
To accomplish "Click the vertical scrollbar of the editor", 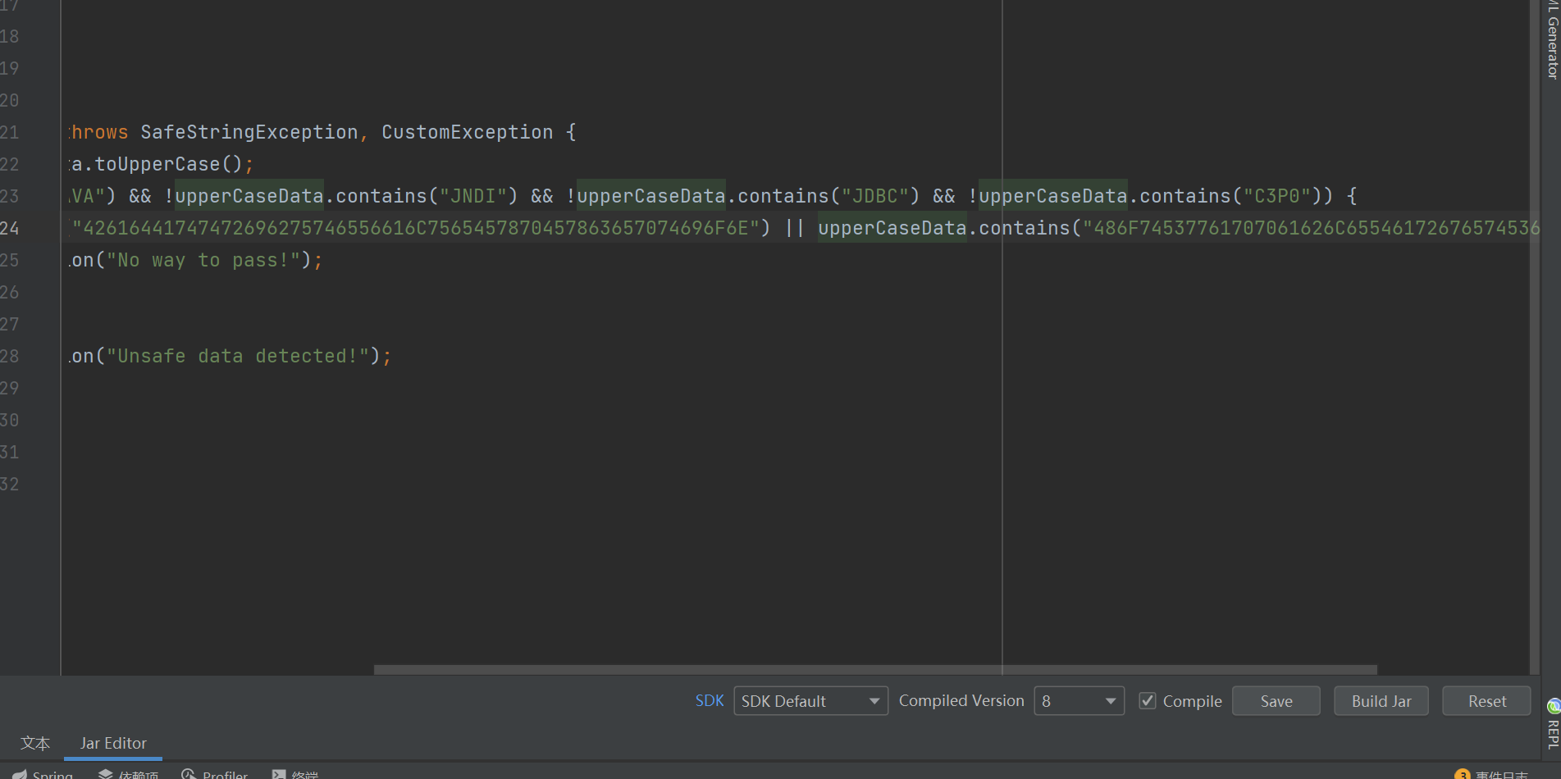I will coord(1534,336).
